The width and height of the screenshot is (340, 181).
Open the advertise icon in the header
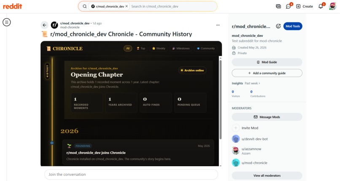click(x=278, y=6)
